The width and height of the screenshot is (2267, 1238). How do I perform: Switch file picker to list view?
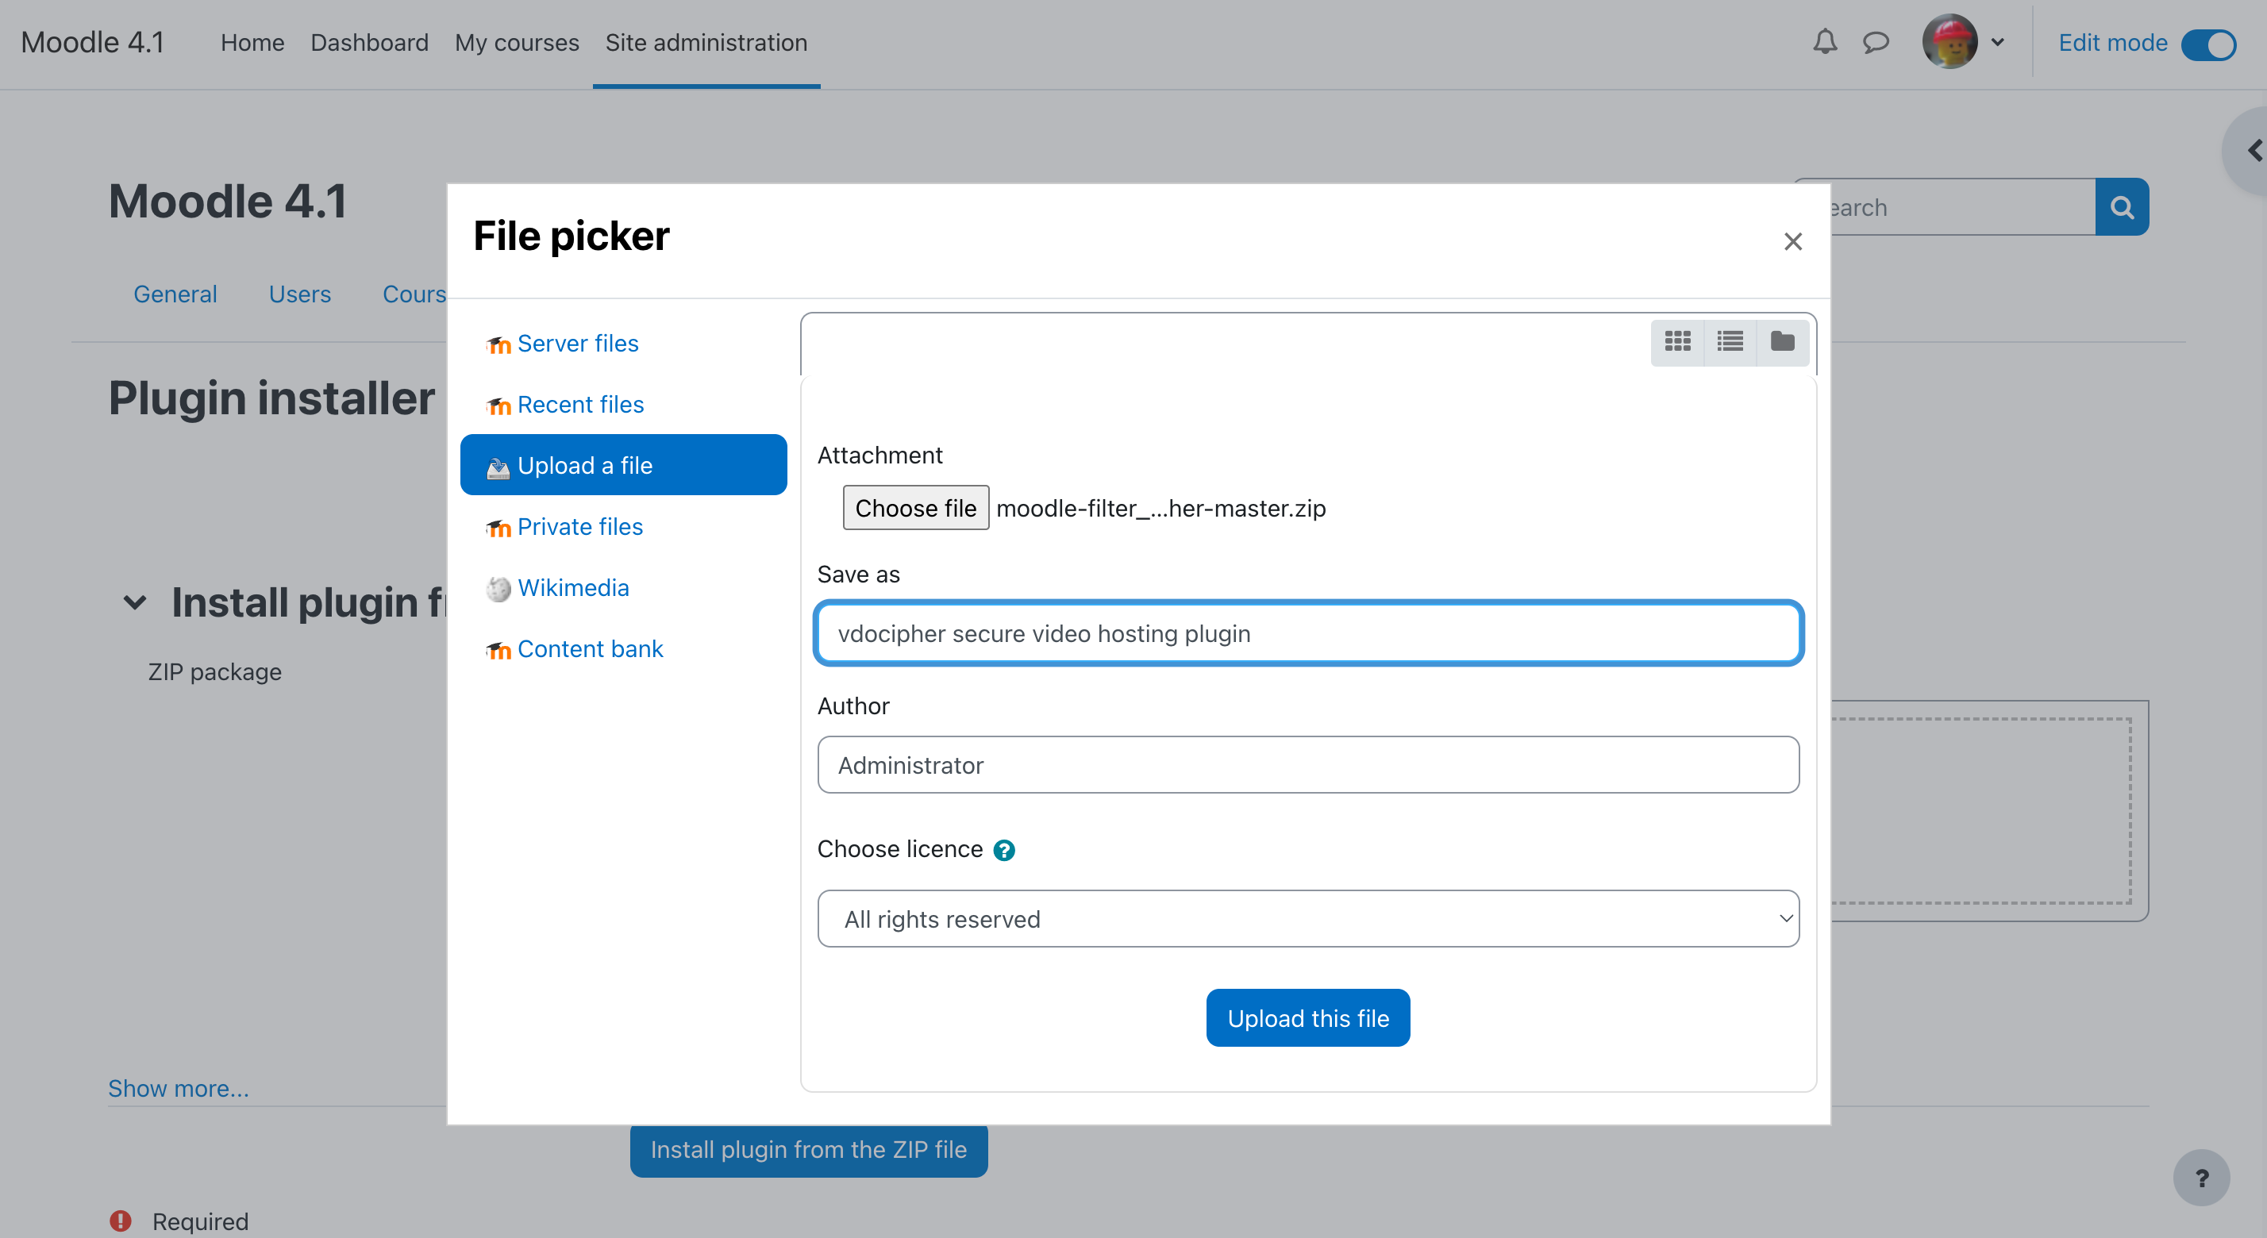tap(1730, 341)
